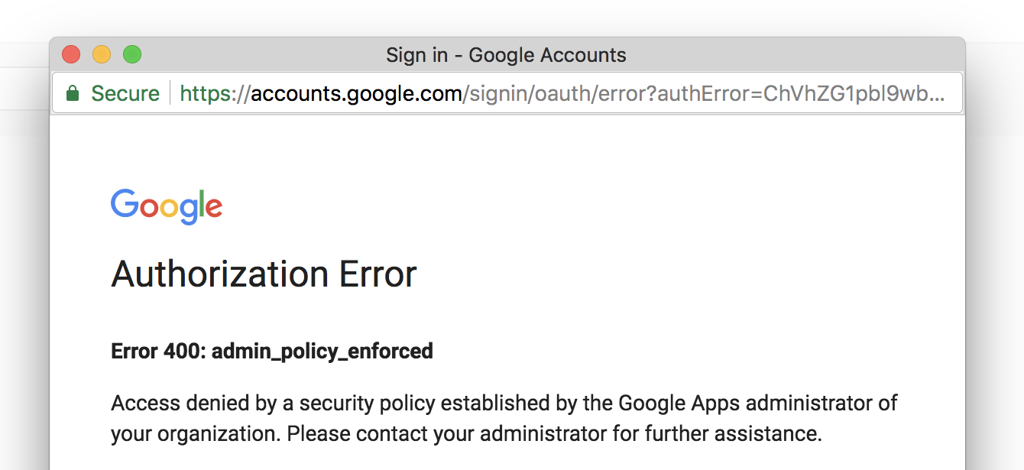The height and width of the screenshot is (470, 1024).
Task: Select the green Secure label text
Action: [x=125, y=93]
